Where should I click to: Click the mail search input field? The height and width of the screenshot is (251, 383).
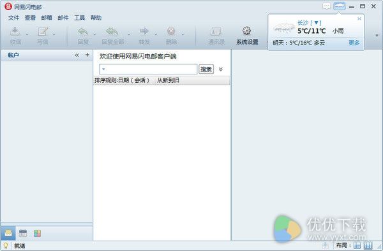pos(148,69)
